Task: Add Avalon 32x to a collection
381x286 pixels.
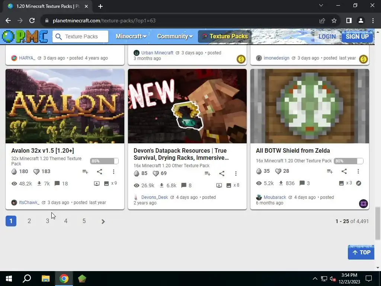Action: 85,172
